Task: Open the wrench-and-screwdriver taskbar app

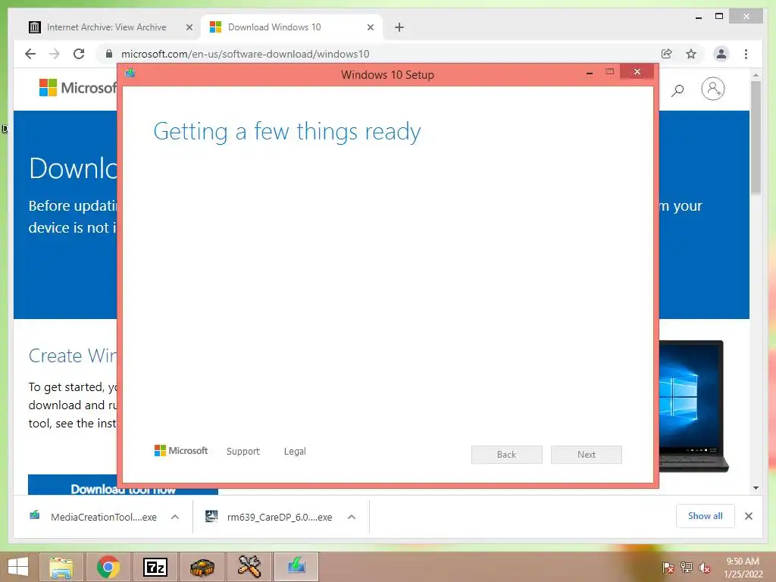Action: [249, 567]
